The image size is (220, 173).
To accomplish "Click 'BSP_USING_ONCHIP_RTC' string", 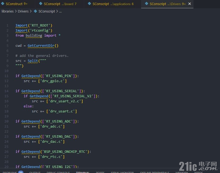I will pyautogui.click(x=65, y=152).
